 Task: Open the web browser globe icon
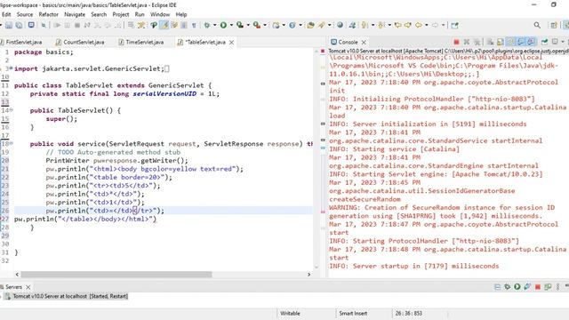[340, 25]
